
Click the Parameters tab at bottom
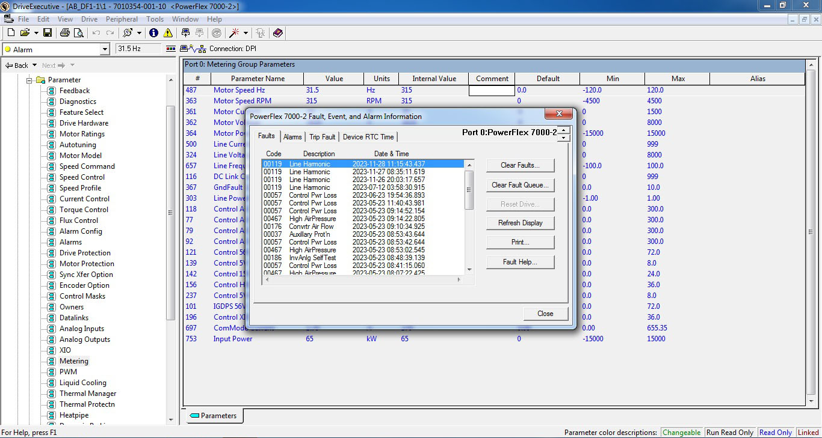(213, 416)
